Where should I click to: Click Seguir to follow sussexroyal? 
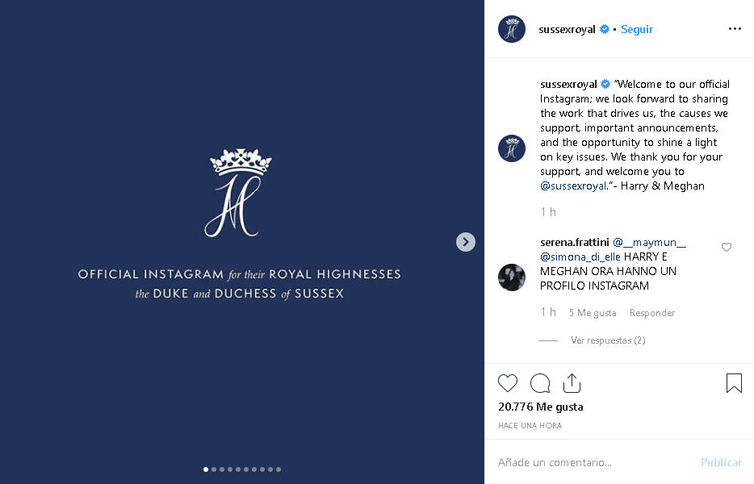coord(637,29)
